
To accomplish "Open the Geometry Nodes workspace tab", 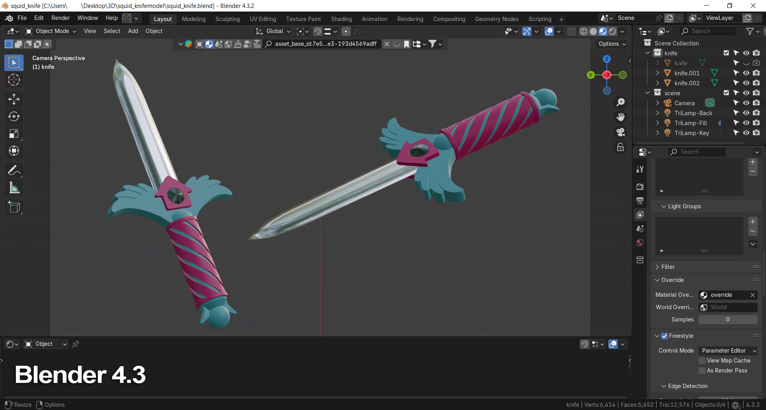I will [496, 19].
